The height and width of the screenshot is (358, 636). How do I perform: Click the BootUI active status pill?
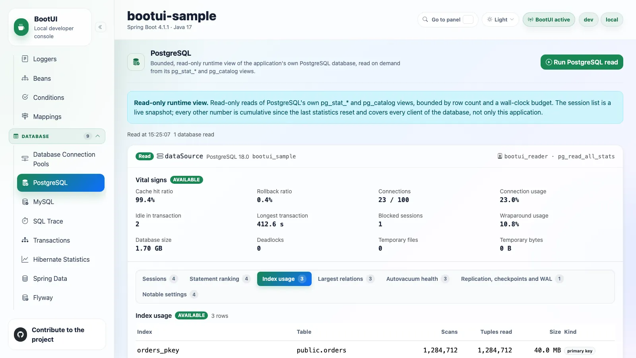coord(549,19)
